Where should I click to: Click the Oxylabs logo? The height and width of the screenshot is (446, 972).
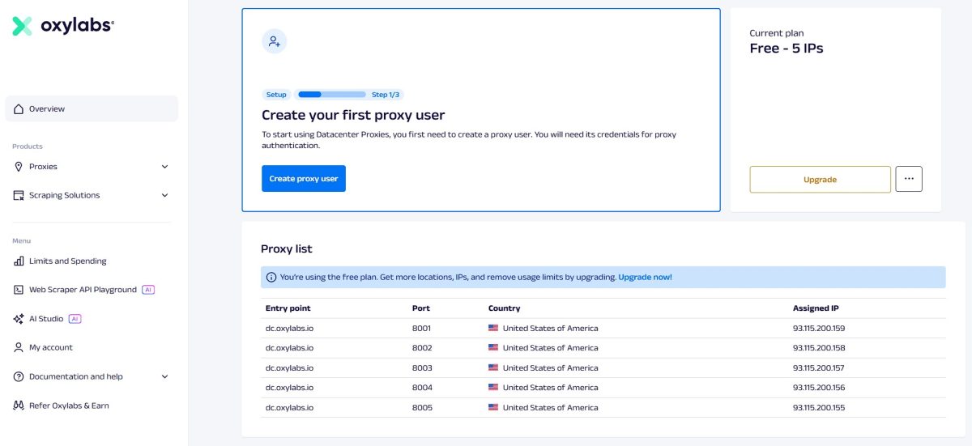click(63, 26)
